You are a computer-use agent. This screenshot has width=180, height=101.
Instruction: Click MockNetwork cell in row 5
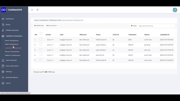(x=84, y=60)
